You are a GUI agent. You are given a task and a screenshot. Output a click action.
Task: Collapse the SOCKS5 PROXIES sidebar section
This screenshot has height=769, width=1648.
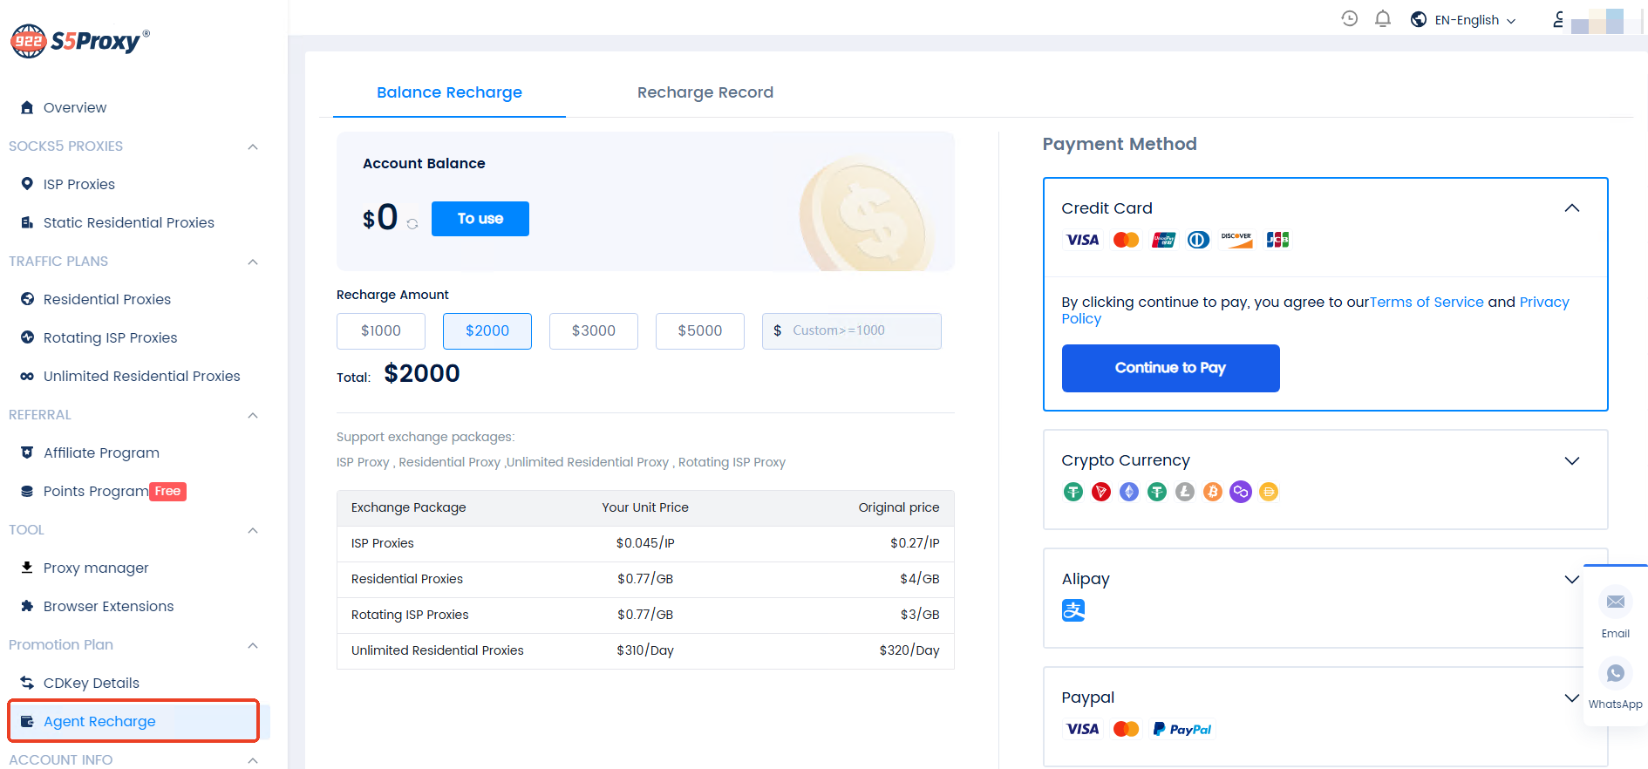[253, 146]
